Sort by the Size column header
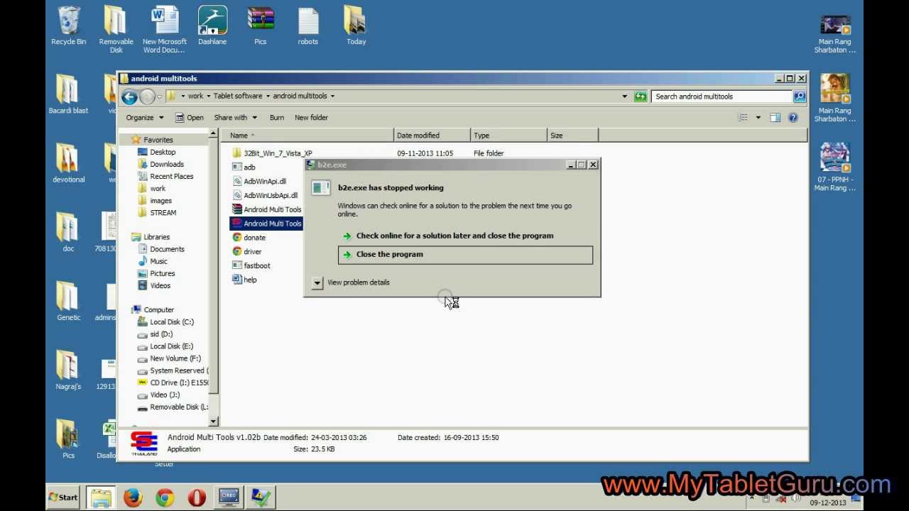 click(572, 136)
